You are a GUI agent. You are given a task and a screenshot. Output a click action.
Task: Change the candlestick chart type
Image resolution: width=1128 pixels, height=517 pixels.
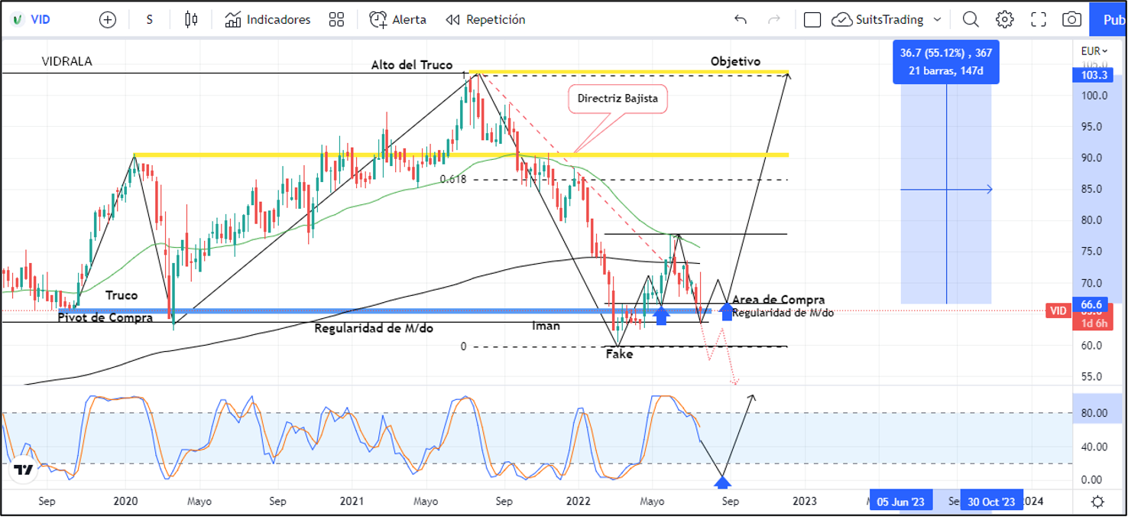click(x=191, y=20)
